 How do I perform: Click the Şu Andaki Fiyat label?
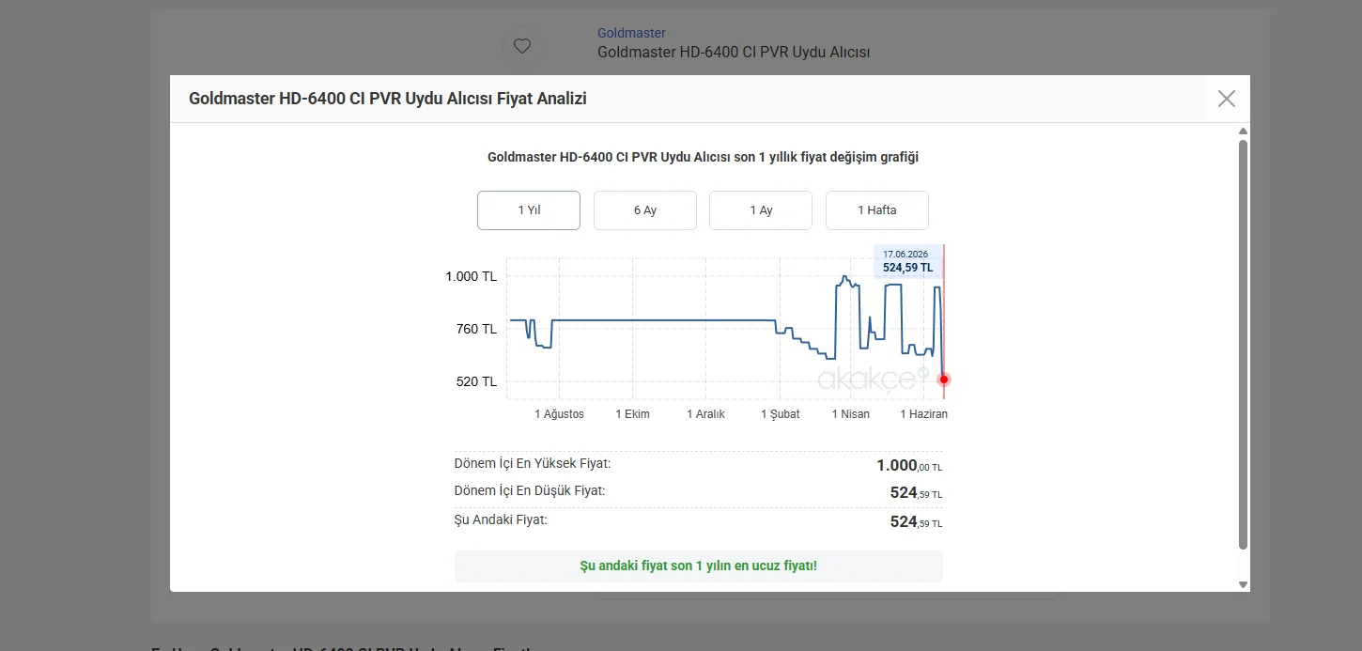point(501,519)
